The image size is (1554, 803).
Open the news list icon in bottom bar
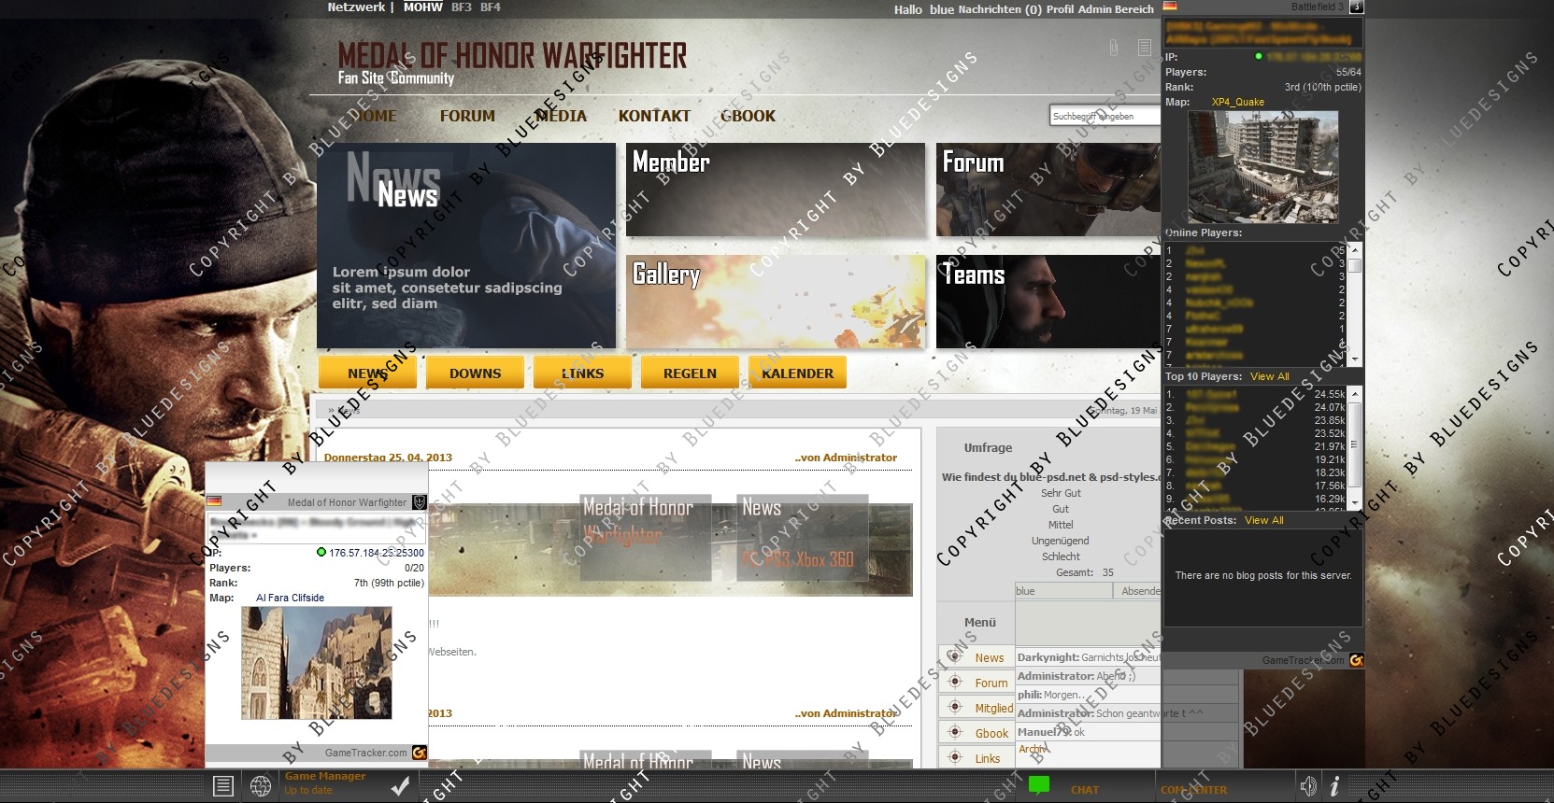[x=222, y=786]
